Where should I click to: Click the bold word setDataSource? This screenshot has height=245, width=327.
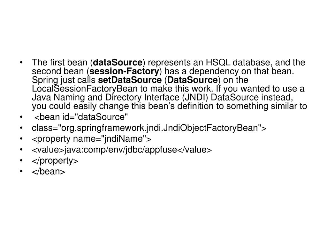[x=130, y=80]
